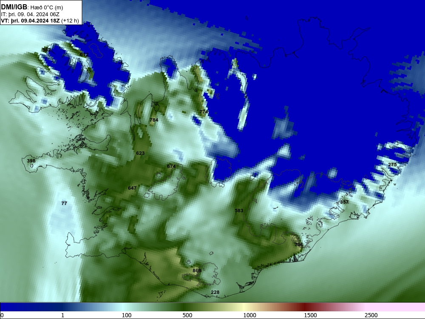
Task: Click the map value "228"
Action: pyautogui.click(x=215, y=292)
